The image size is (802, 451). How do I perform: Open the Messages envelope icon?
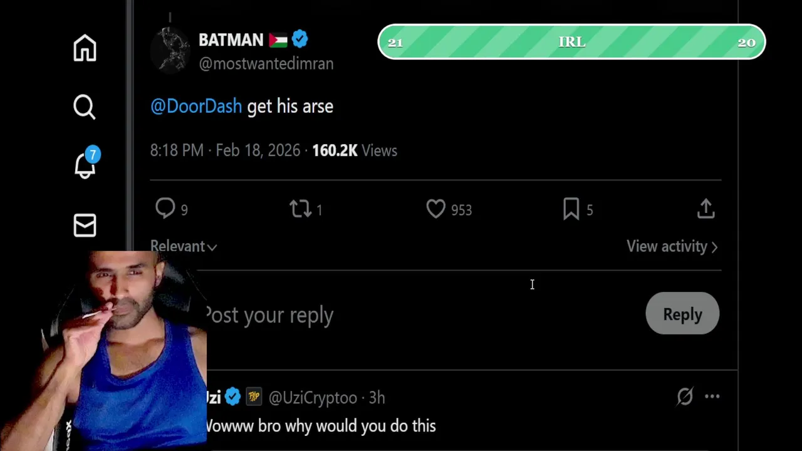(x=85, y=225)
